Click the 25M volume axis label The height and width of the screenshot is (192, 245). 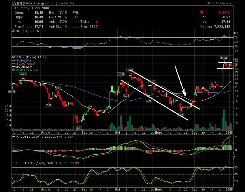(8, 106)
